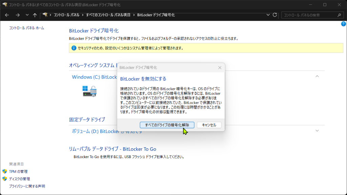Collapse the Windows (C:) drive section

click(x=317, y=77)
